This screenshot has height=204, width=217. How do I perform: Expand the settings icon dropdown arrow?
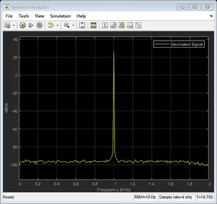(14, 26)
